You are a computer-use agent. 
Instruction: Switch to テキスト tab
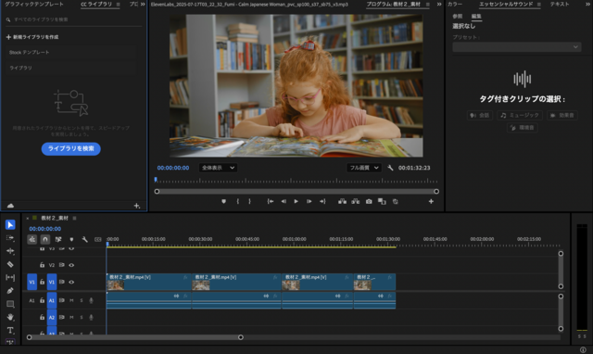[x=560, y=4]
